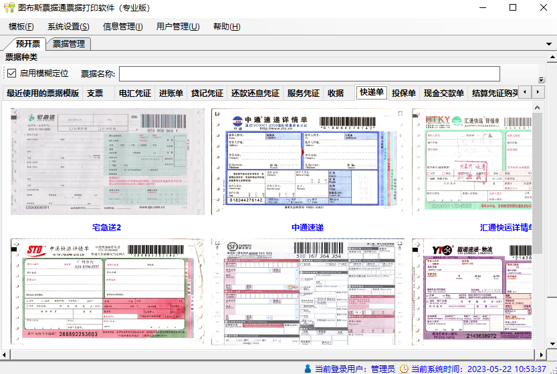557x374 pixels.
Task: Click the template list vertical scrollbar thumb
Action: [537, 184]
